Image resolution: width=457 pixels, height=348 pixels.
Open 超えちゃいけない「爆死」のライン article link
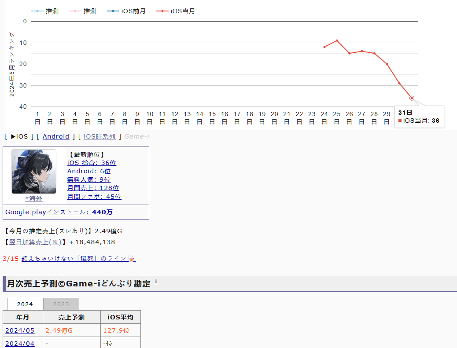coord(74,259)
